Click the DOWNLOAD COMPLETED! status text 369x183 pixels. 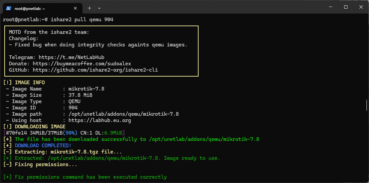(x=43, y=146)
